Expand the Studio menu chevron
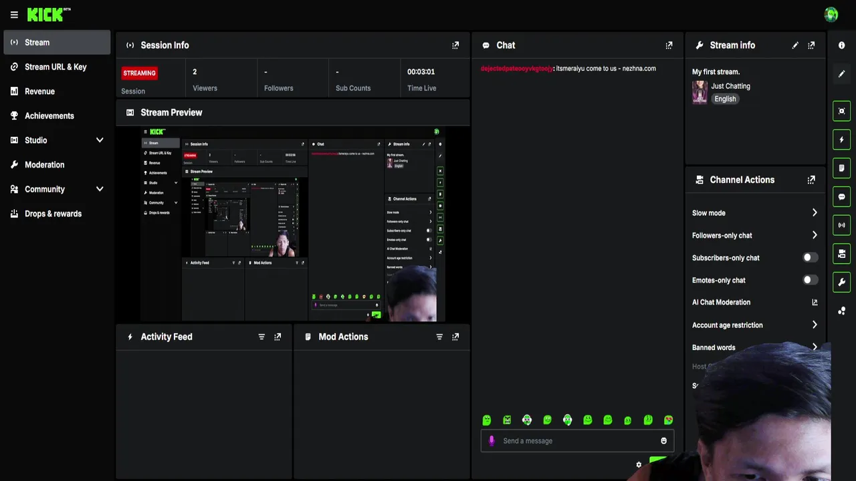 click(x=100, y=140)
